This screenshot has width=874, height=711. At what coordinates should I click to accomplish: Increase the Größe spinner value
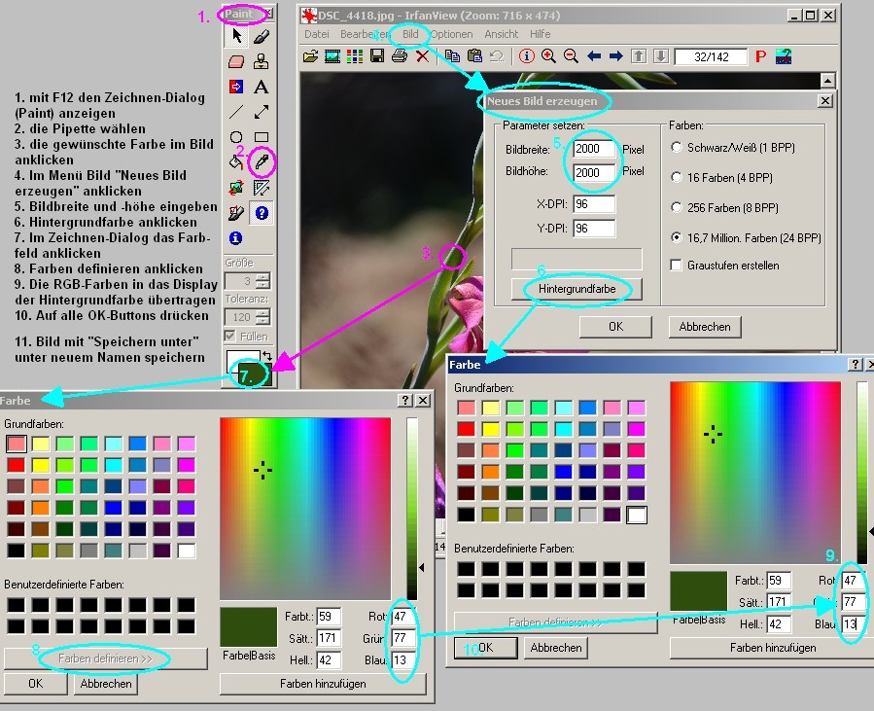(262, 277)
